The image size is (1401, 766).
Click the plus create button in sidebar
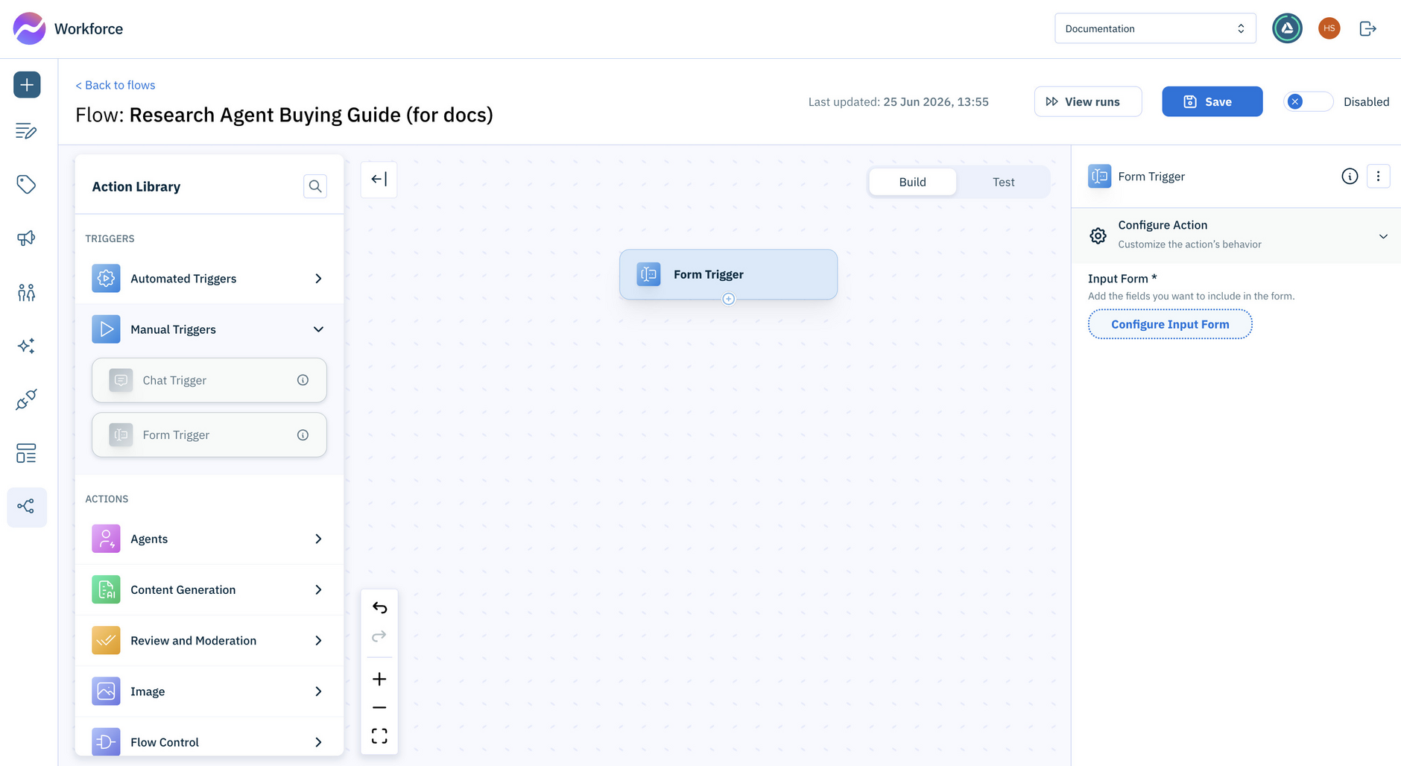[27, 85]
